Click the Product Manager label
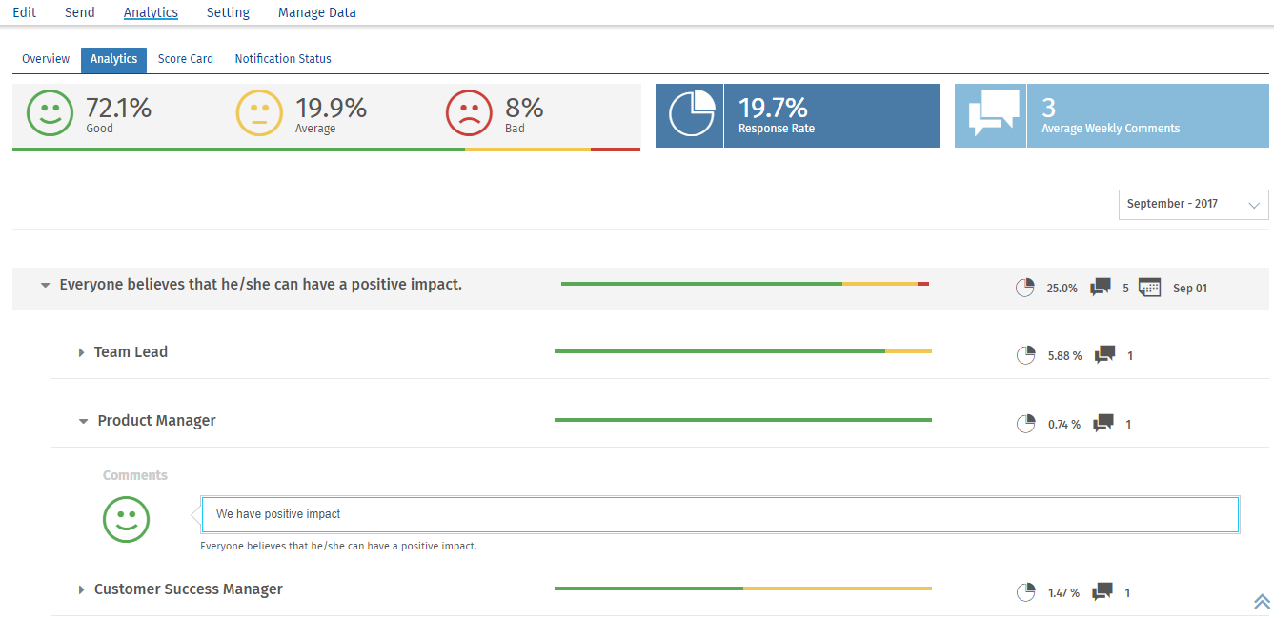The height and width of the screenshot is (619, 1274). coord(157,421)
